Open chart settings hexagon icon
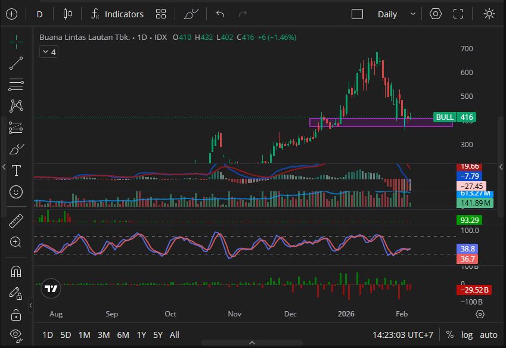506x348 pixels. 435,14
